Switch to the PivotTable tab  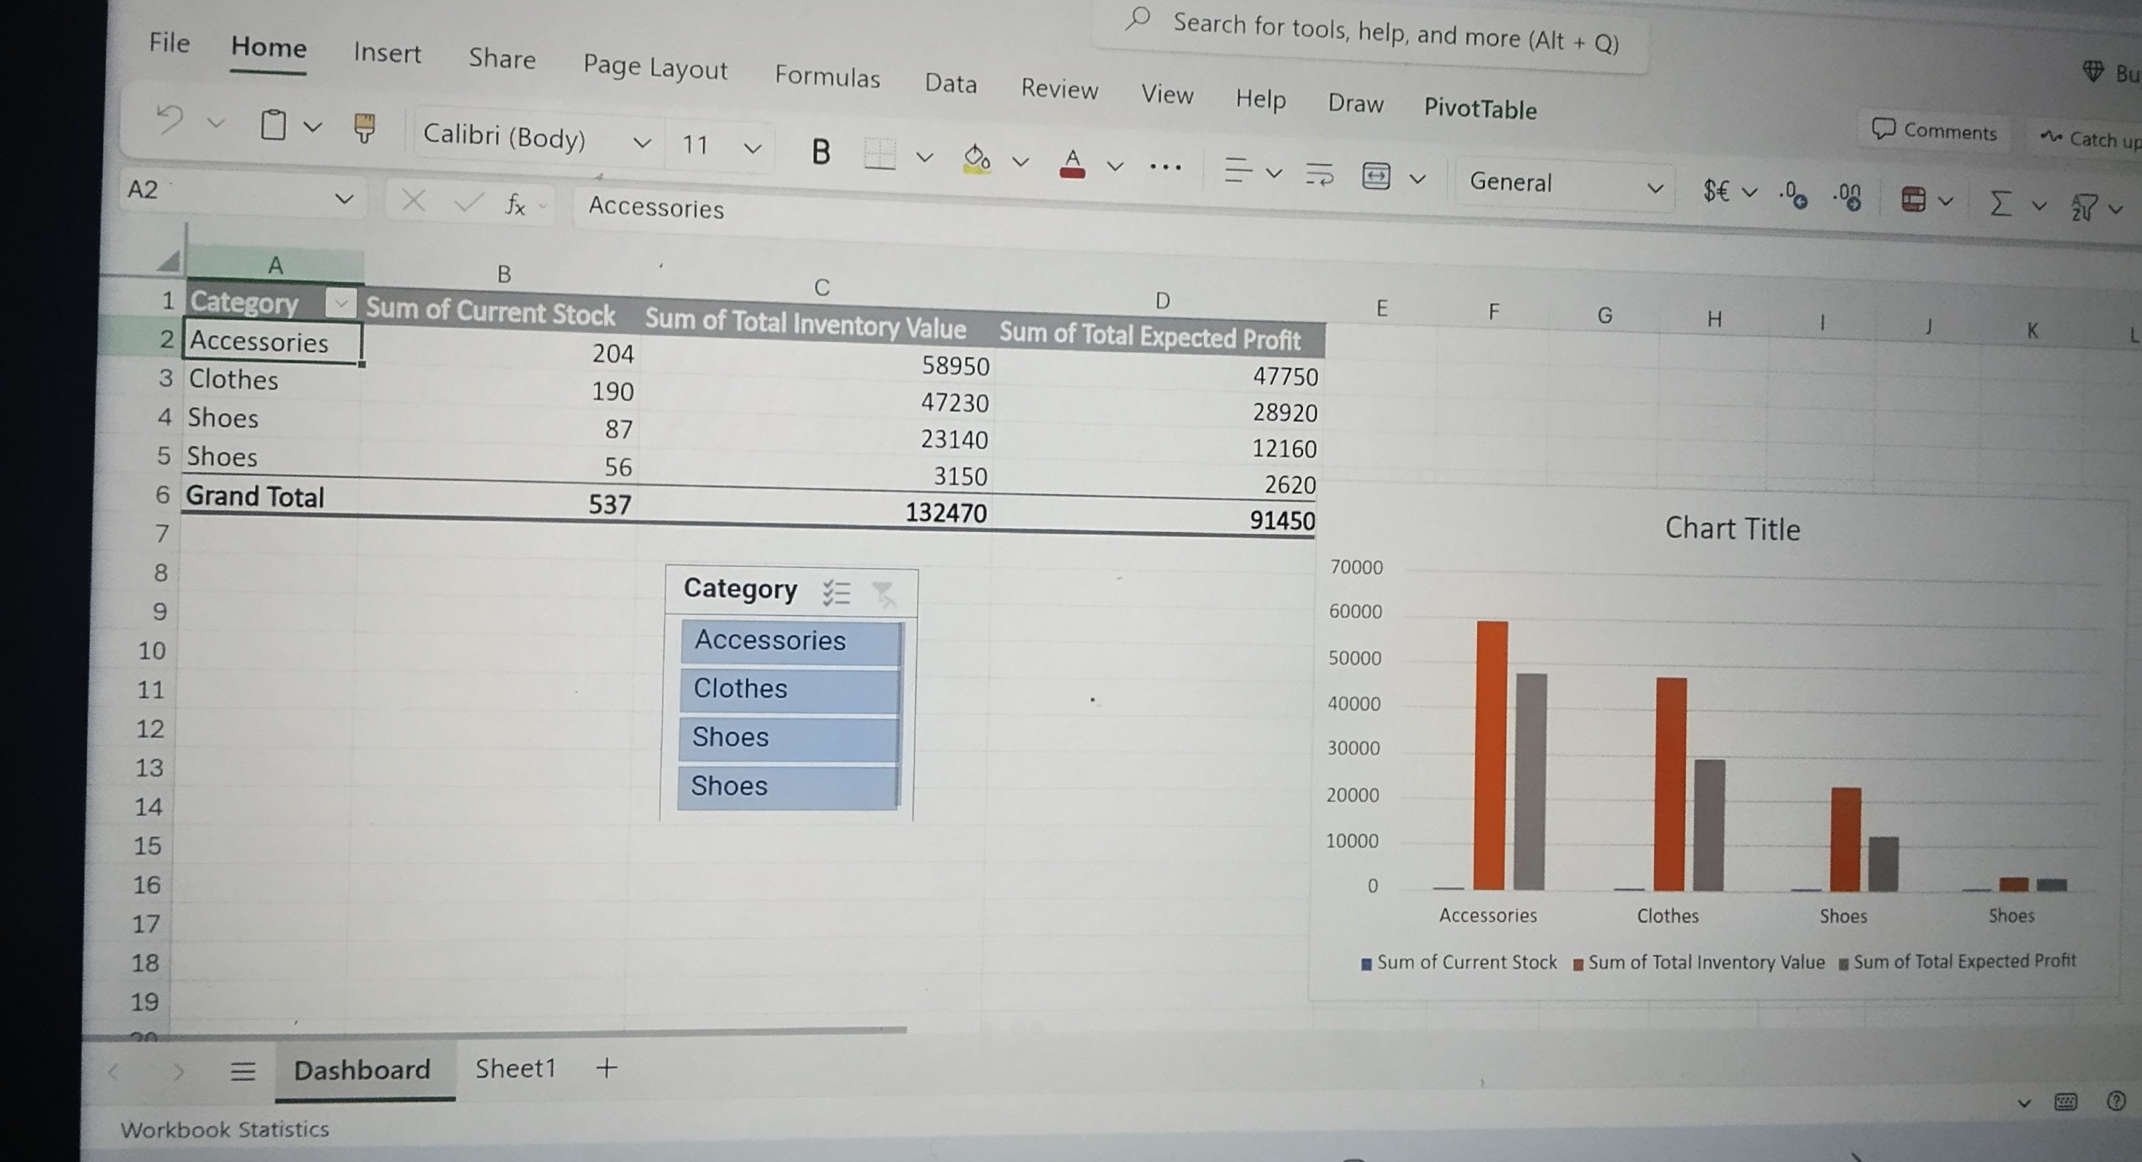click(1480, 108)
